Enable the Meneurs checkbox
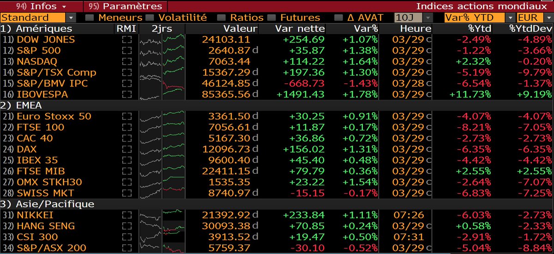554x254 pixels. click(x=90, y=18)
